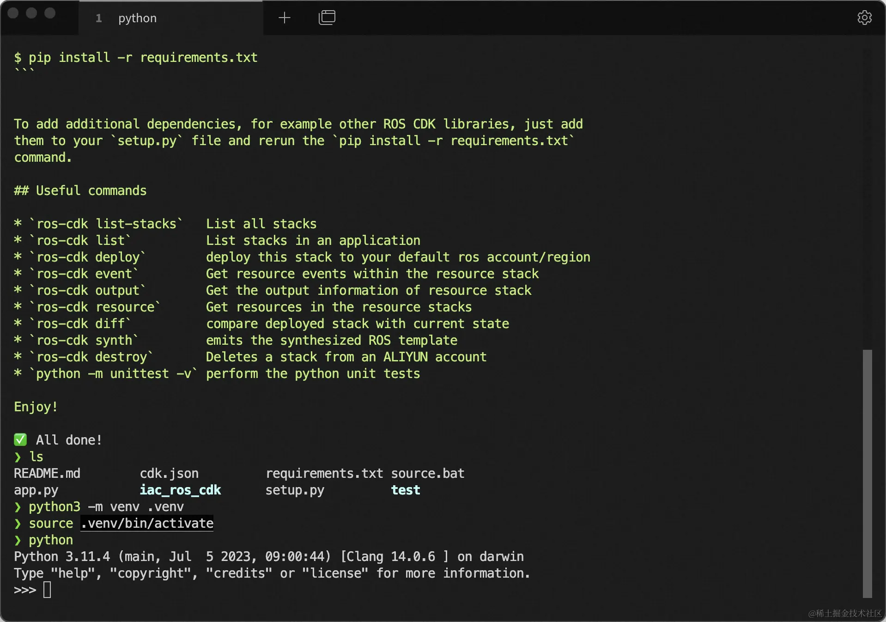
Task: Click the yellow minimize window button
Action: (31, 13)
